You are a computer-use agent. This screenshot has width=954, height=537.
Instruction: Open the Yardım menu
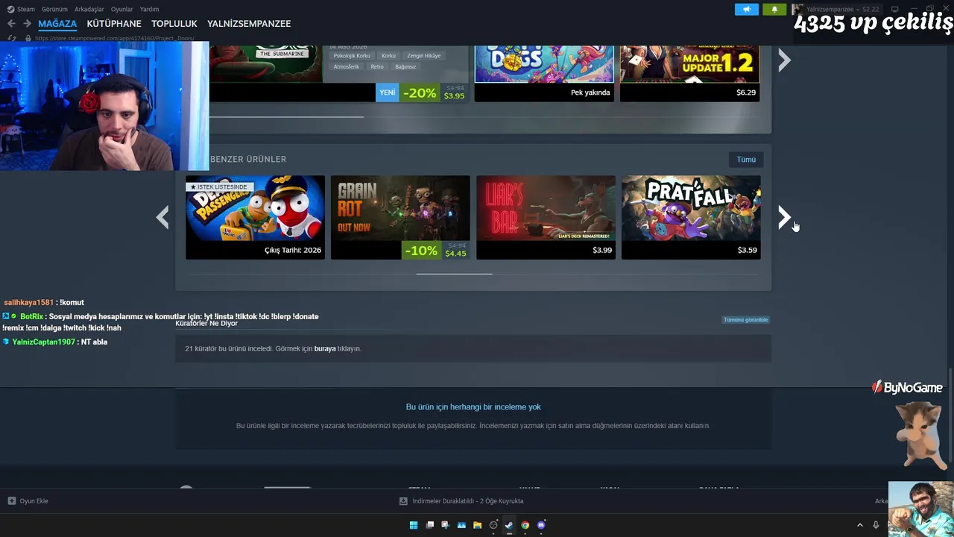click(149, 9)
